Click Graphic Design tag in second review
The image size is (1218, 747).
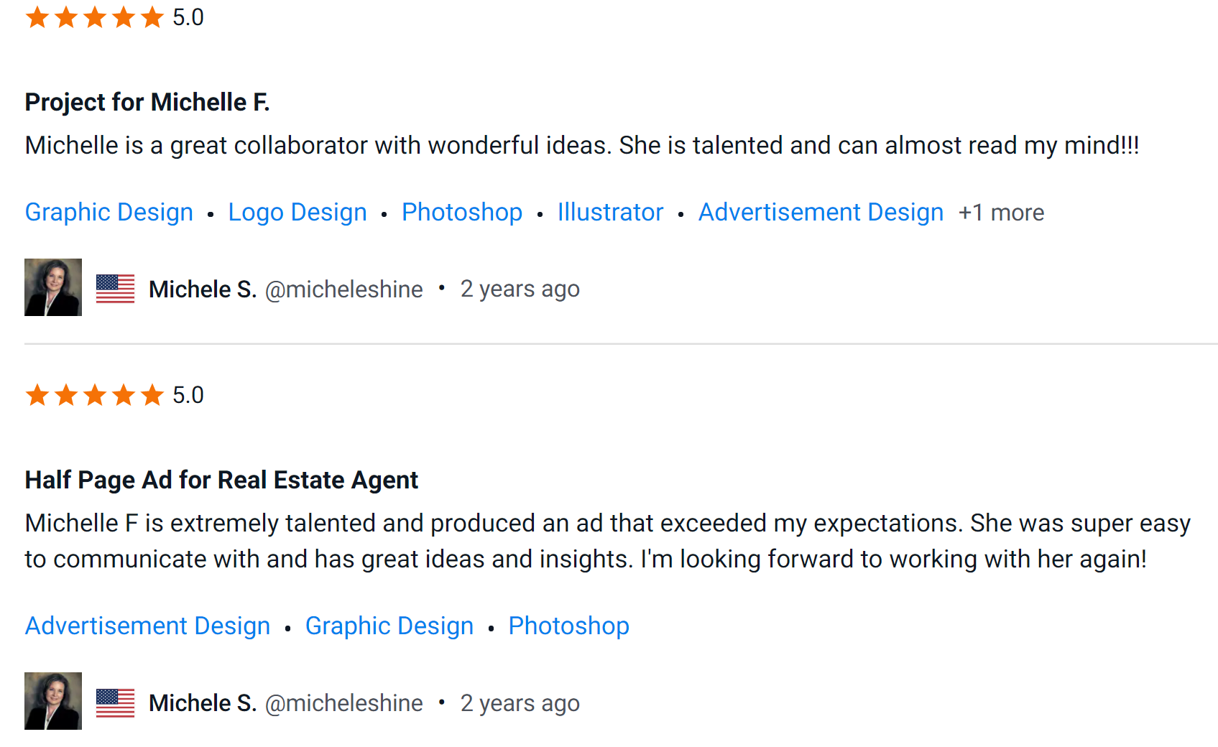389,626
